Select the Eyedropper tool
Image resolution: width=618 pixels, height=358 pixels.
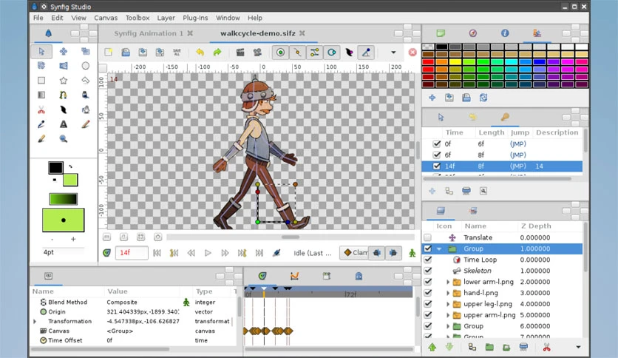(41, 124)
